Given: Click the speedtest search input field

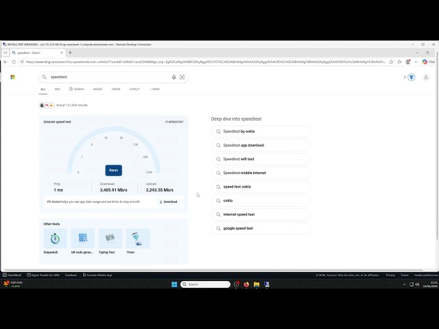Looking at the screenshot, I should click(x=109, y=77).
